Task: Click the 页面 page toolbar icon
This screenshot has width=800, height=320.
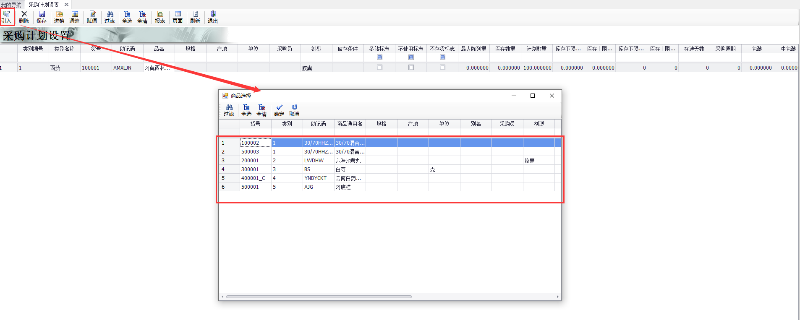Action: click(178, 17)
